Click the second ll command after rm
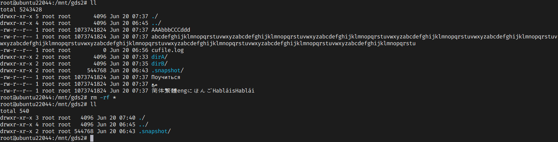Viewport: 558px width, 142px height. point(93,104)
